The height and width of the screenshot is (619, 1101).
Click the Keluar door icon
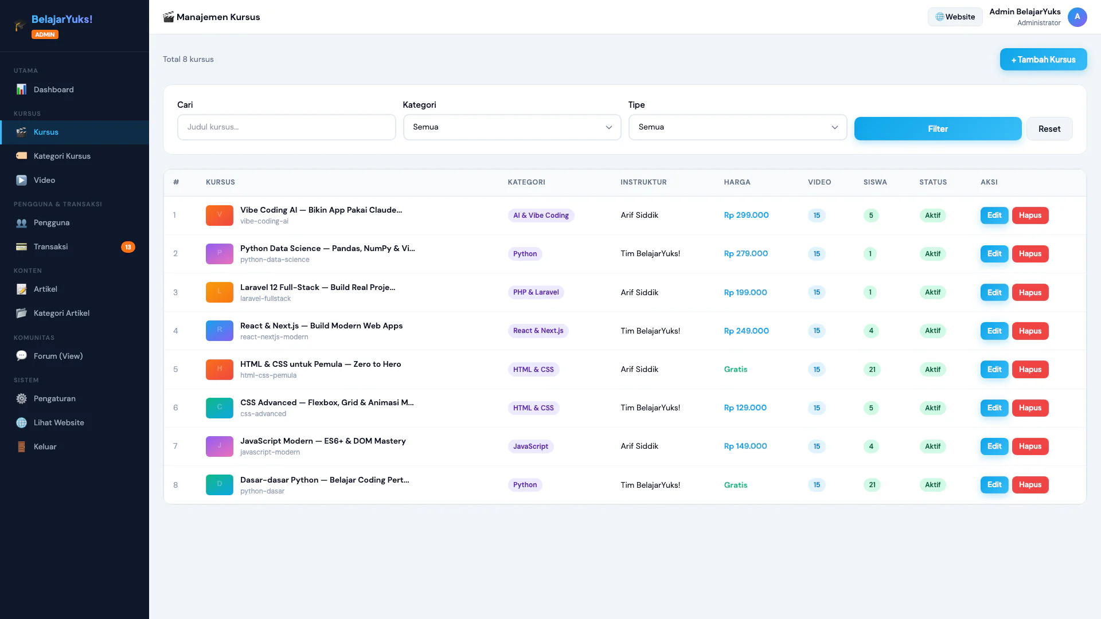pos(21,446)
